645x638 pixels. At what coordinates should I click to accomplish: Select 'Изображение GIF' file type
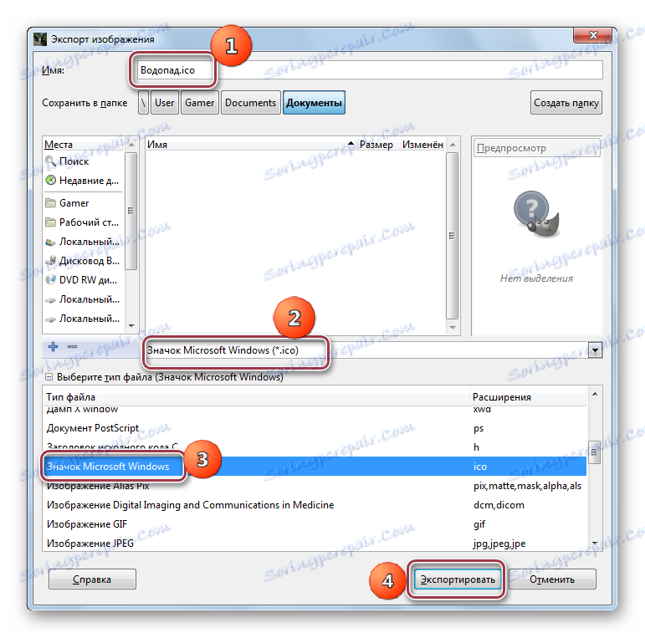click(315, 524)
